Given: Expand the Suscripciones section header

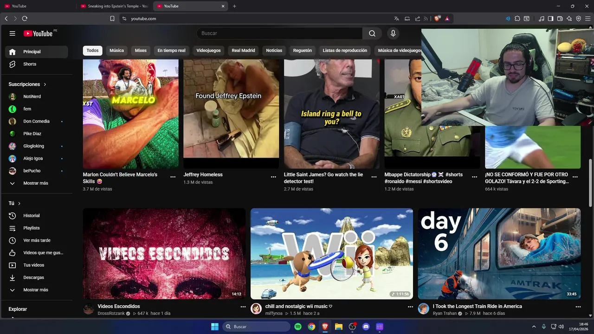Looking at the screenshot, I should (x=28, y=84).
